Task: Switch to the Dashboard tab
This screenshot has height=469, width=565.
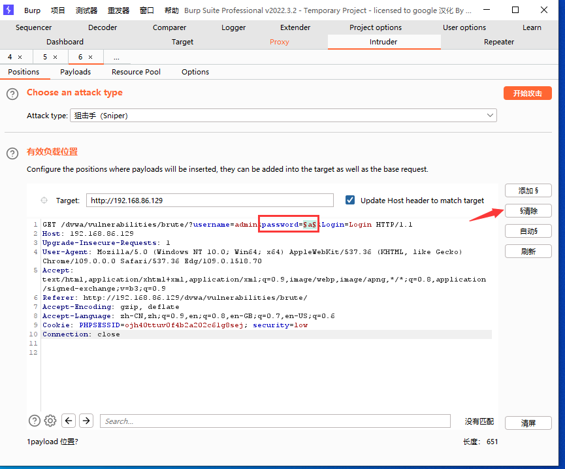Action: pyautogui.click(x=65, y=42)
